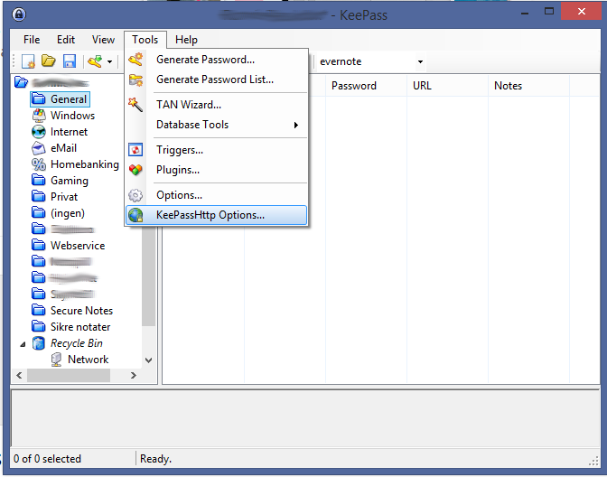Viewport: 607px width, 477px height.
Task: Click into the evernote search field
Action: click(366, 61)
